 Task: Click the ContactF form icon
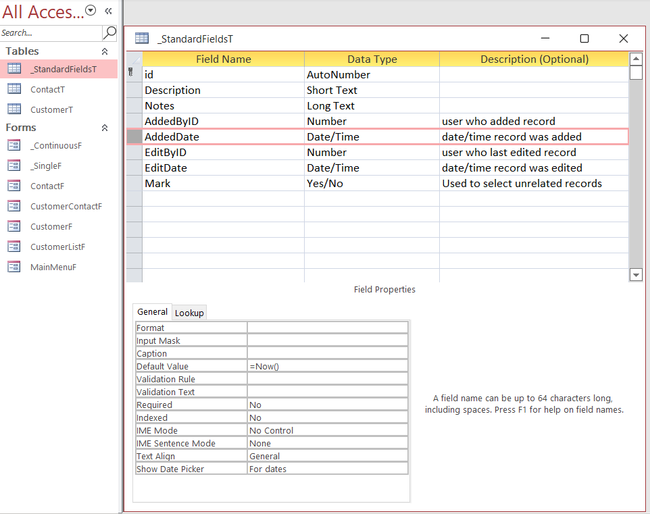pos(14,186)
